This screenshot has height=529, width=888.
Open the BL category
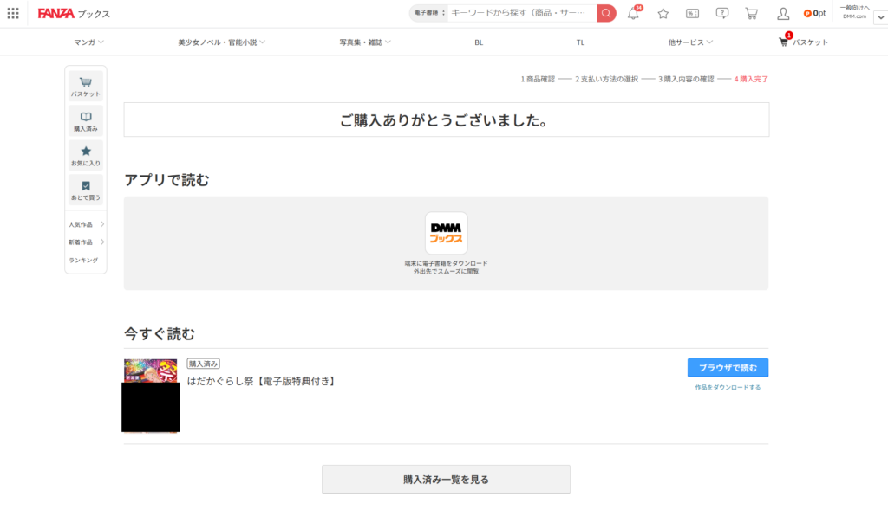click(x=479, y=42)
